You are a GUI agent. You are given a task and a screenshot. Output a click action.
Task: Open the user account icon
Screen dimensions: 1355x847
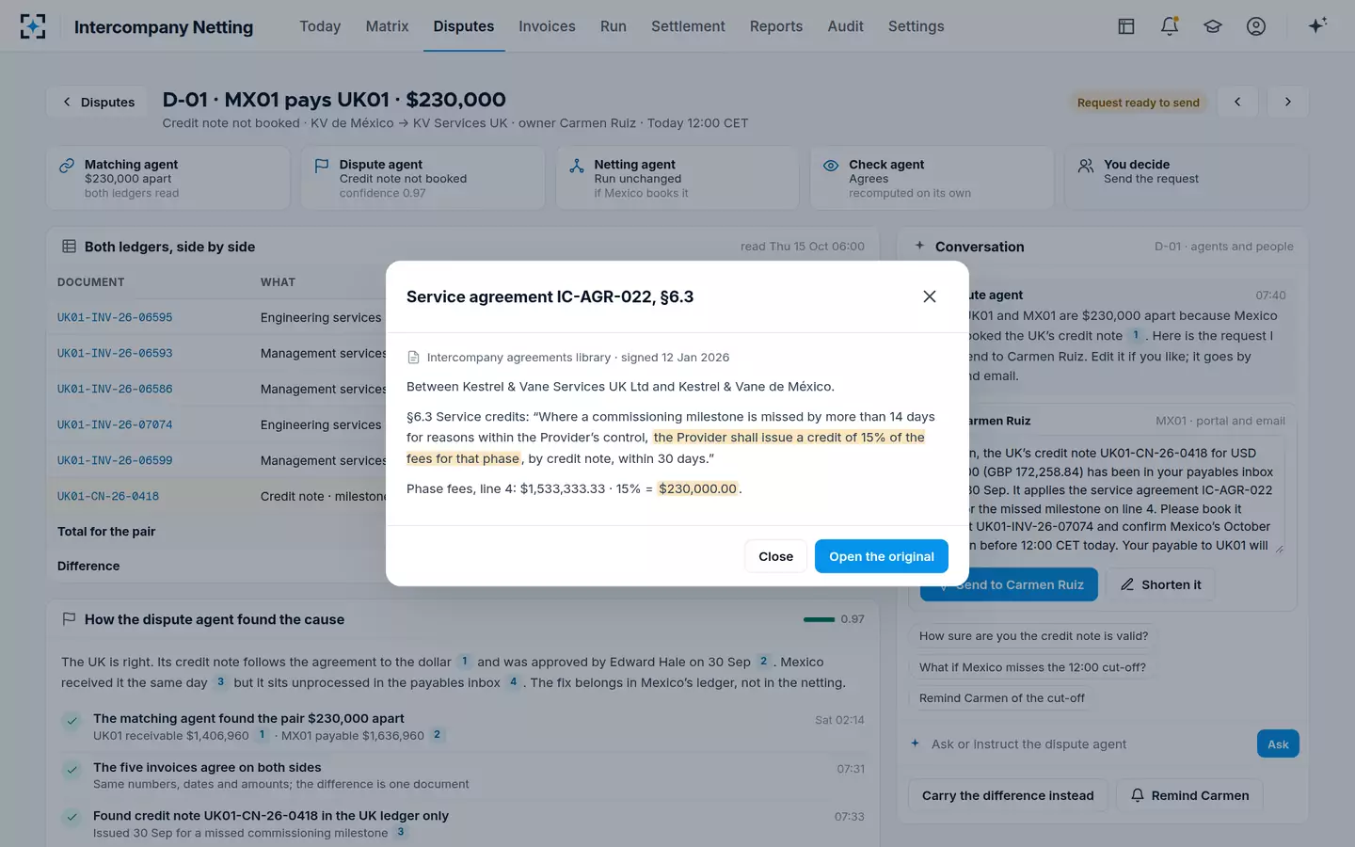pyautogui.click(x=1256, y=26)
